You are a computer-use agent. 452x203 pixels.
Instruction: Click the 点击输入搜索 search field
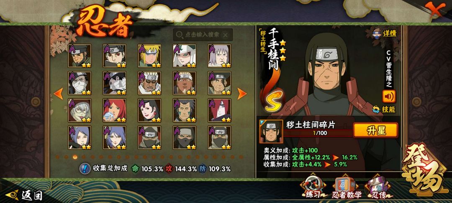pyautogui.click(x=203, y=35)
